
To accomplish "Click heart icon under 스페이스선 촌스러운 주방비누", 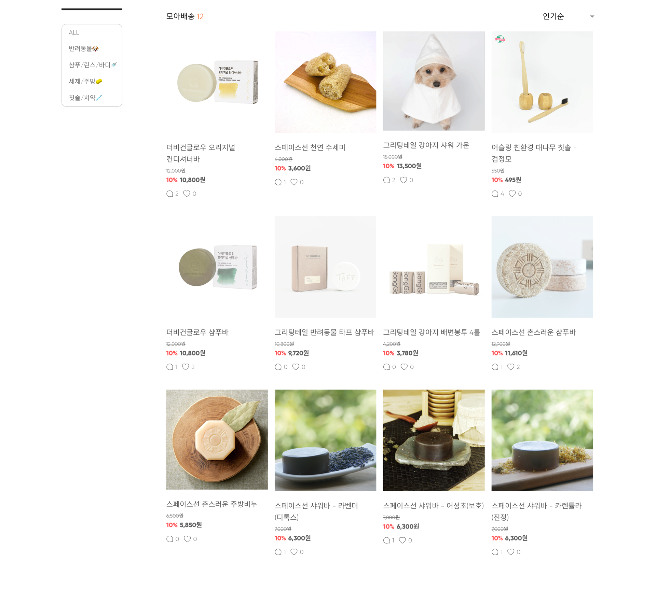I will 187,539.
